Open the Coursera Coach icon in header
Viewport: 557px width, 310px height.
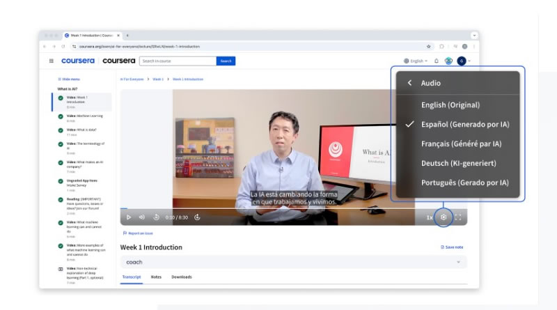(448, 61)
